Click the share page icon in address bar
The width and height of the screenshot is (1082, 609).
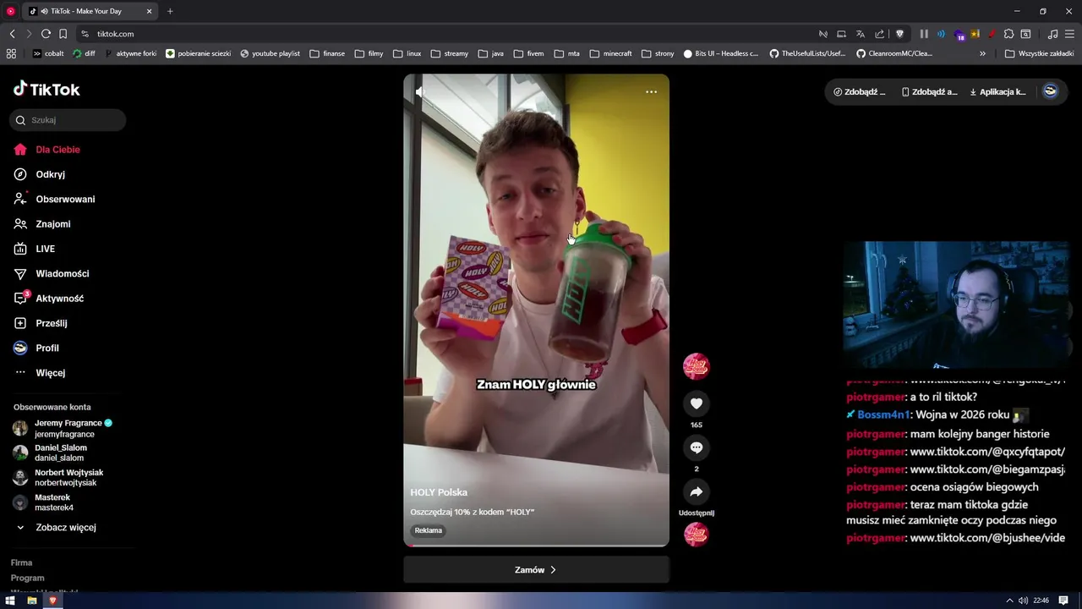click(x=879, y=34)
